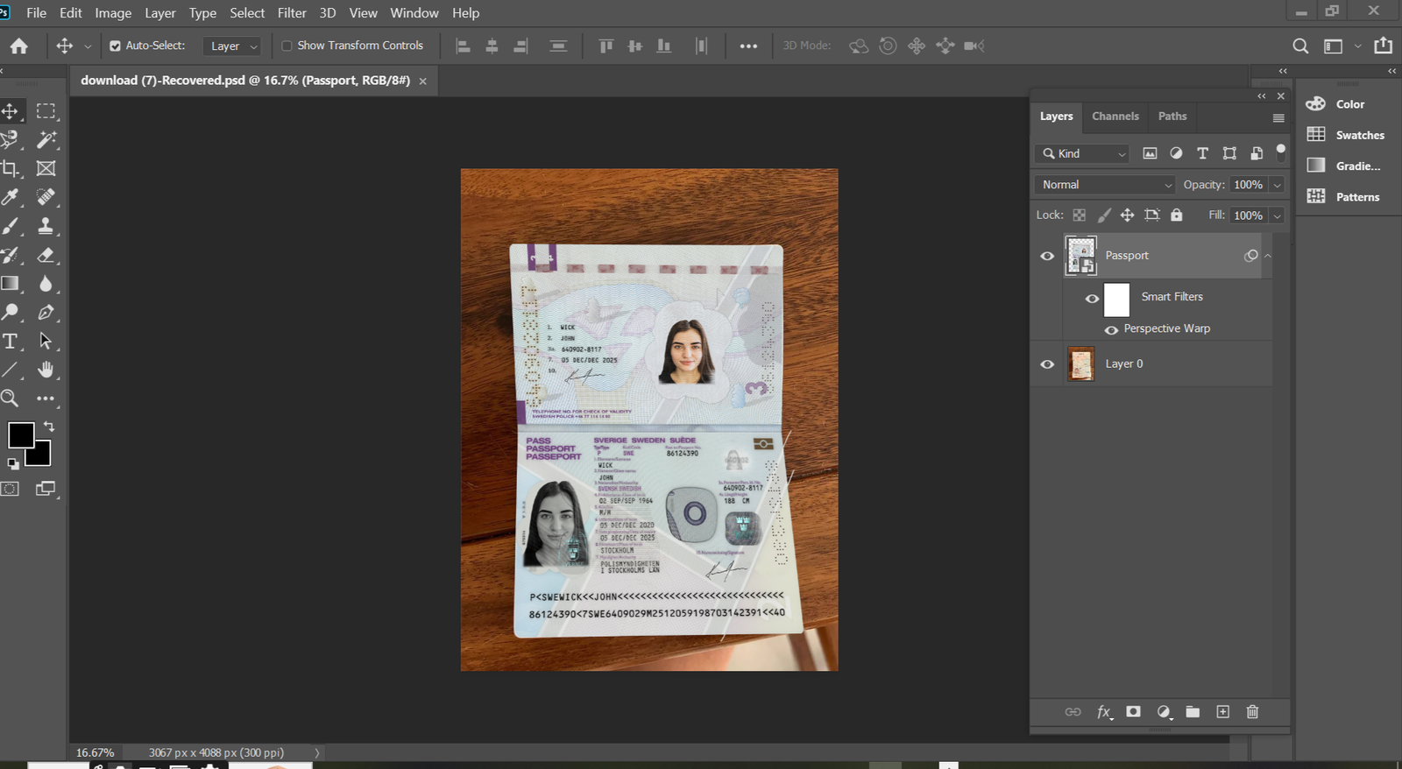Screen dimensions: 1402x769
Task: Select the Blur tool
Action: 46,284
